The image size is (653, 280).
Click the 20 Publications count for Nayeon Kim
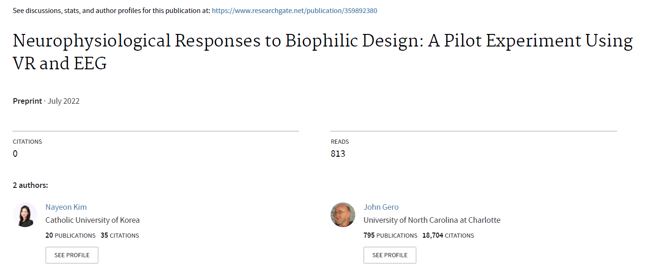pyautogui.click(x=70, y=235)
